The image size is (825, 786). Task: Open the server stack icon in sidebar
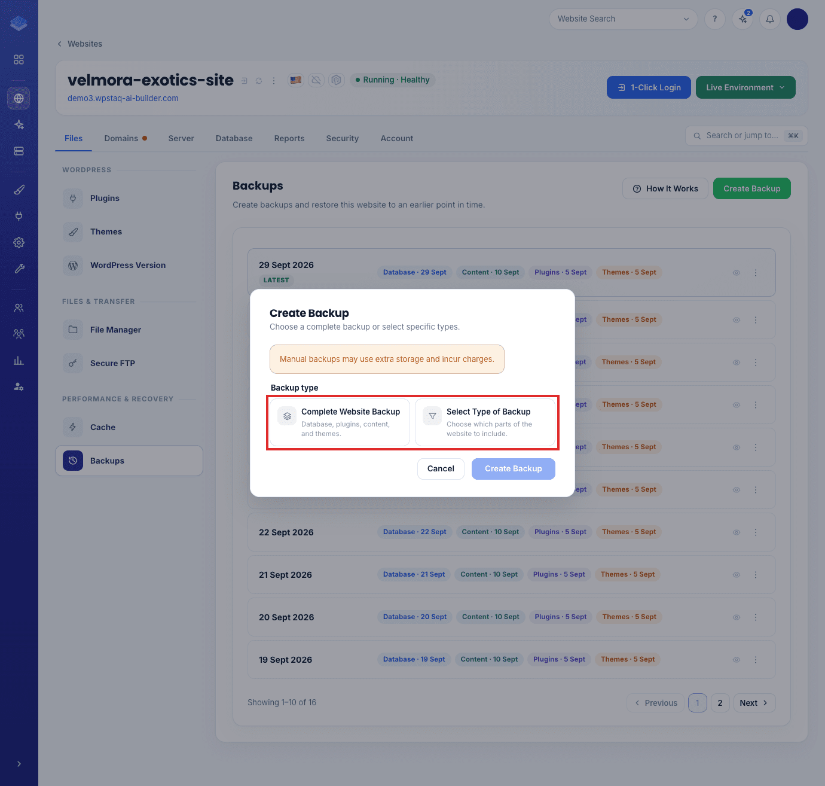[x=19, y=151]
